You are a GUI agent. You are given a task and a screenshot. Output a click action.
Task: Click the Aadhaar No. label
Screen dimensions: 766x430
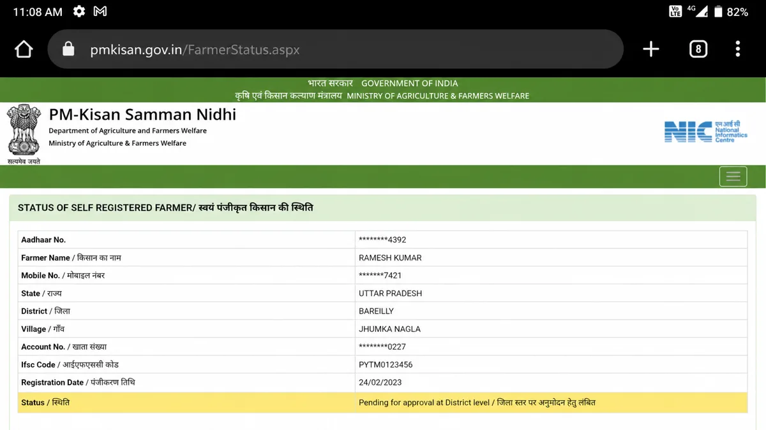pos(43,240)
